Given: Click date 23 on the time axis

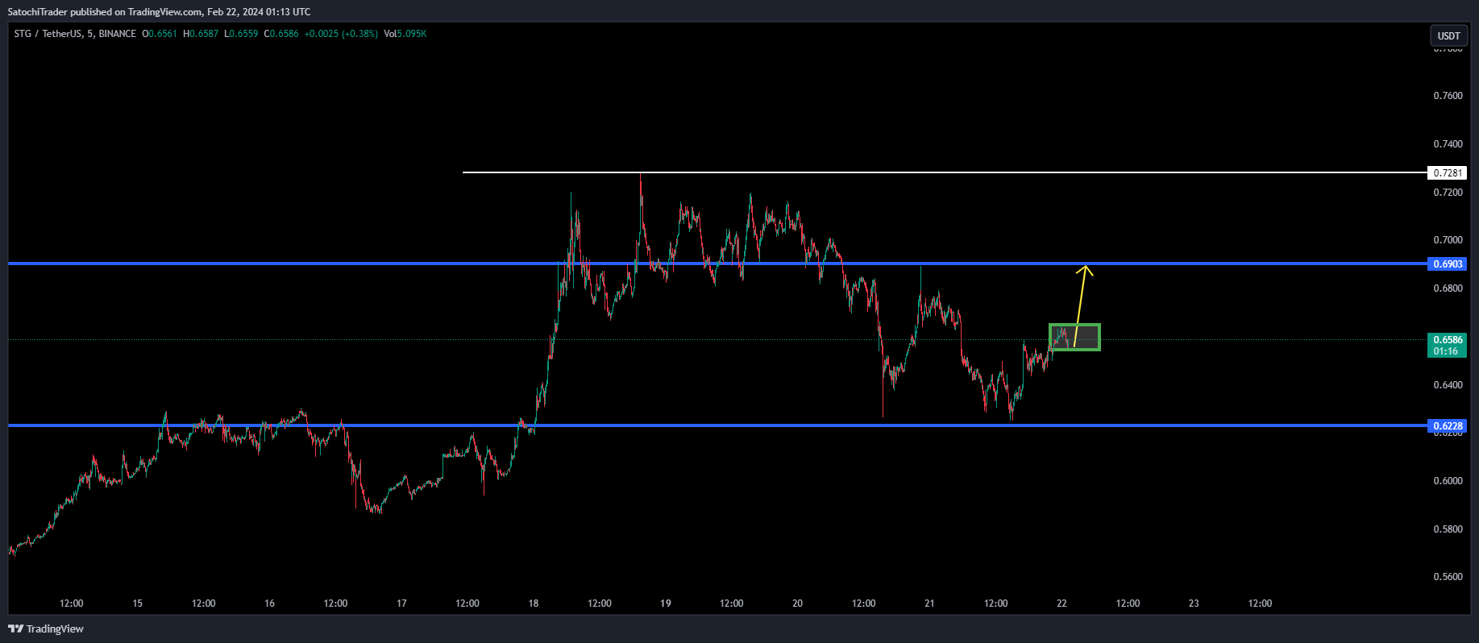Looking at the screenshot, I should click(1194, 604).
